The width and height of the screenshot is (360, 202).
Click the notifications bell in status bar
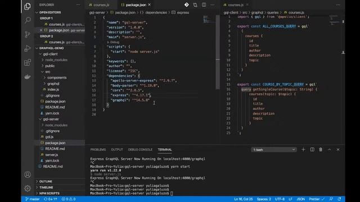coord(339,199)
